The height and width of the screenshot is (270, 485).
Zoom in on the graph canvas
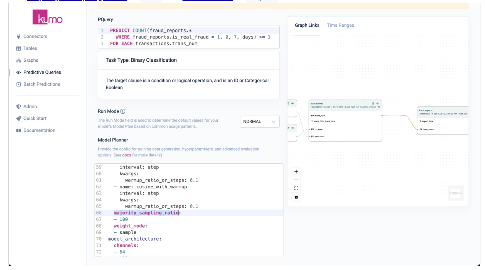[x=296, y=172]
